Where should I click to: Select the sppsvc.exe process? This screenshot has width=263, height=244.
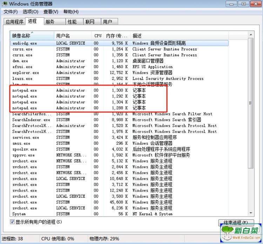[x=120, y=155]
